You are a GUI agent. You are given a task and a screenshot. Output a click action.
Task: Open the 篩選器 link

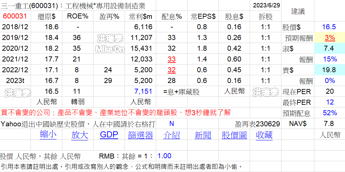click(x=140, y=135)
